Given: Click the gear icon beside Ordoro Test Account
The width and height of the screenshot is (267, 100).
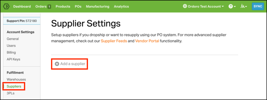Looking at the screenshot, I should point(185,6).
